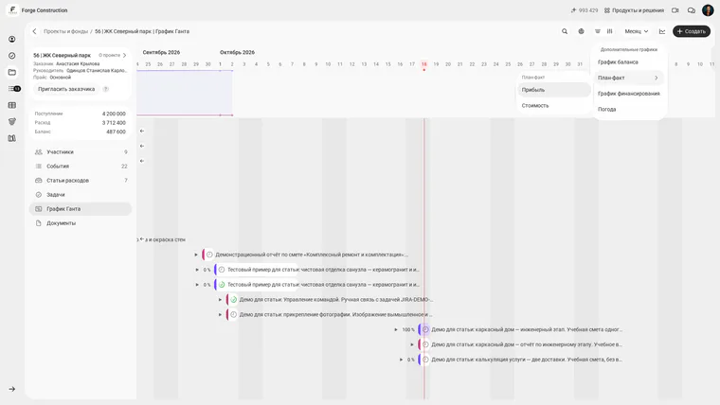Open the video camera icon in header
Viewport: 720px width, 405px height.
tap(675, 10)
